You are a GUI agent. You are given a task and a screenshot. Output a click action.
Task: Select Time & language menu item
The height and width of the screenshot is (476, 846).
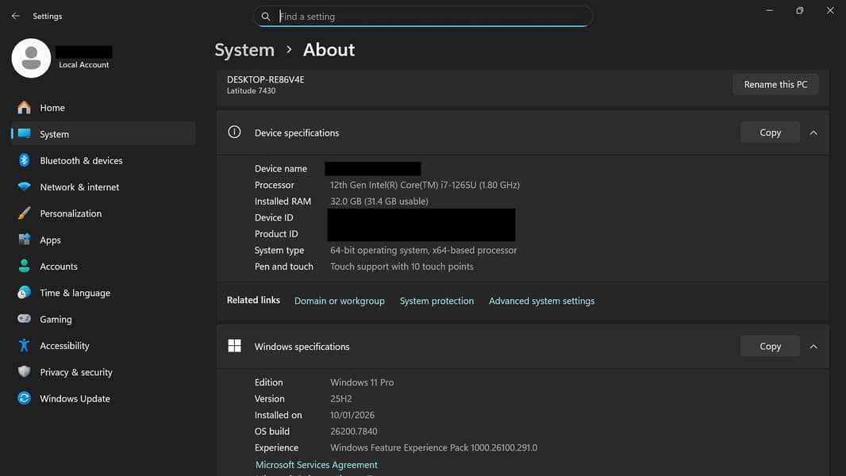pyautogui.click(x=75, y=293)
